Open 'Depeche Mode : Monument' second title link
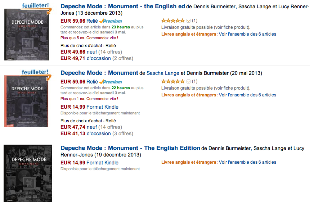Screen dimensions: 314x204 point(99,73)
